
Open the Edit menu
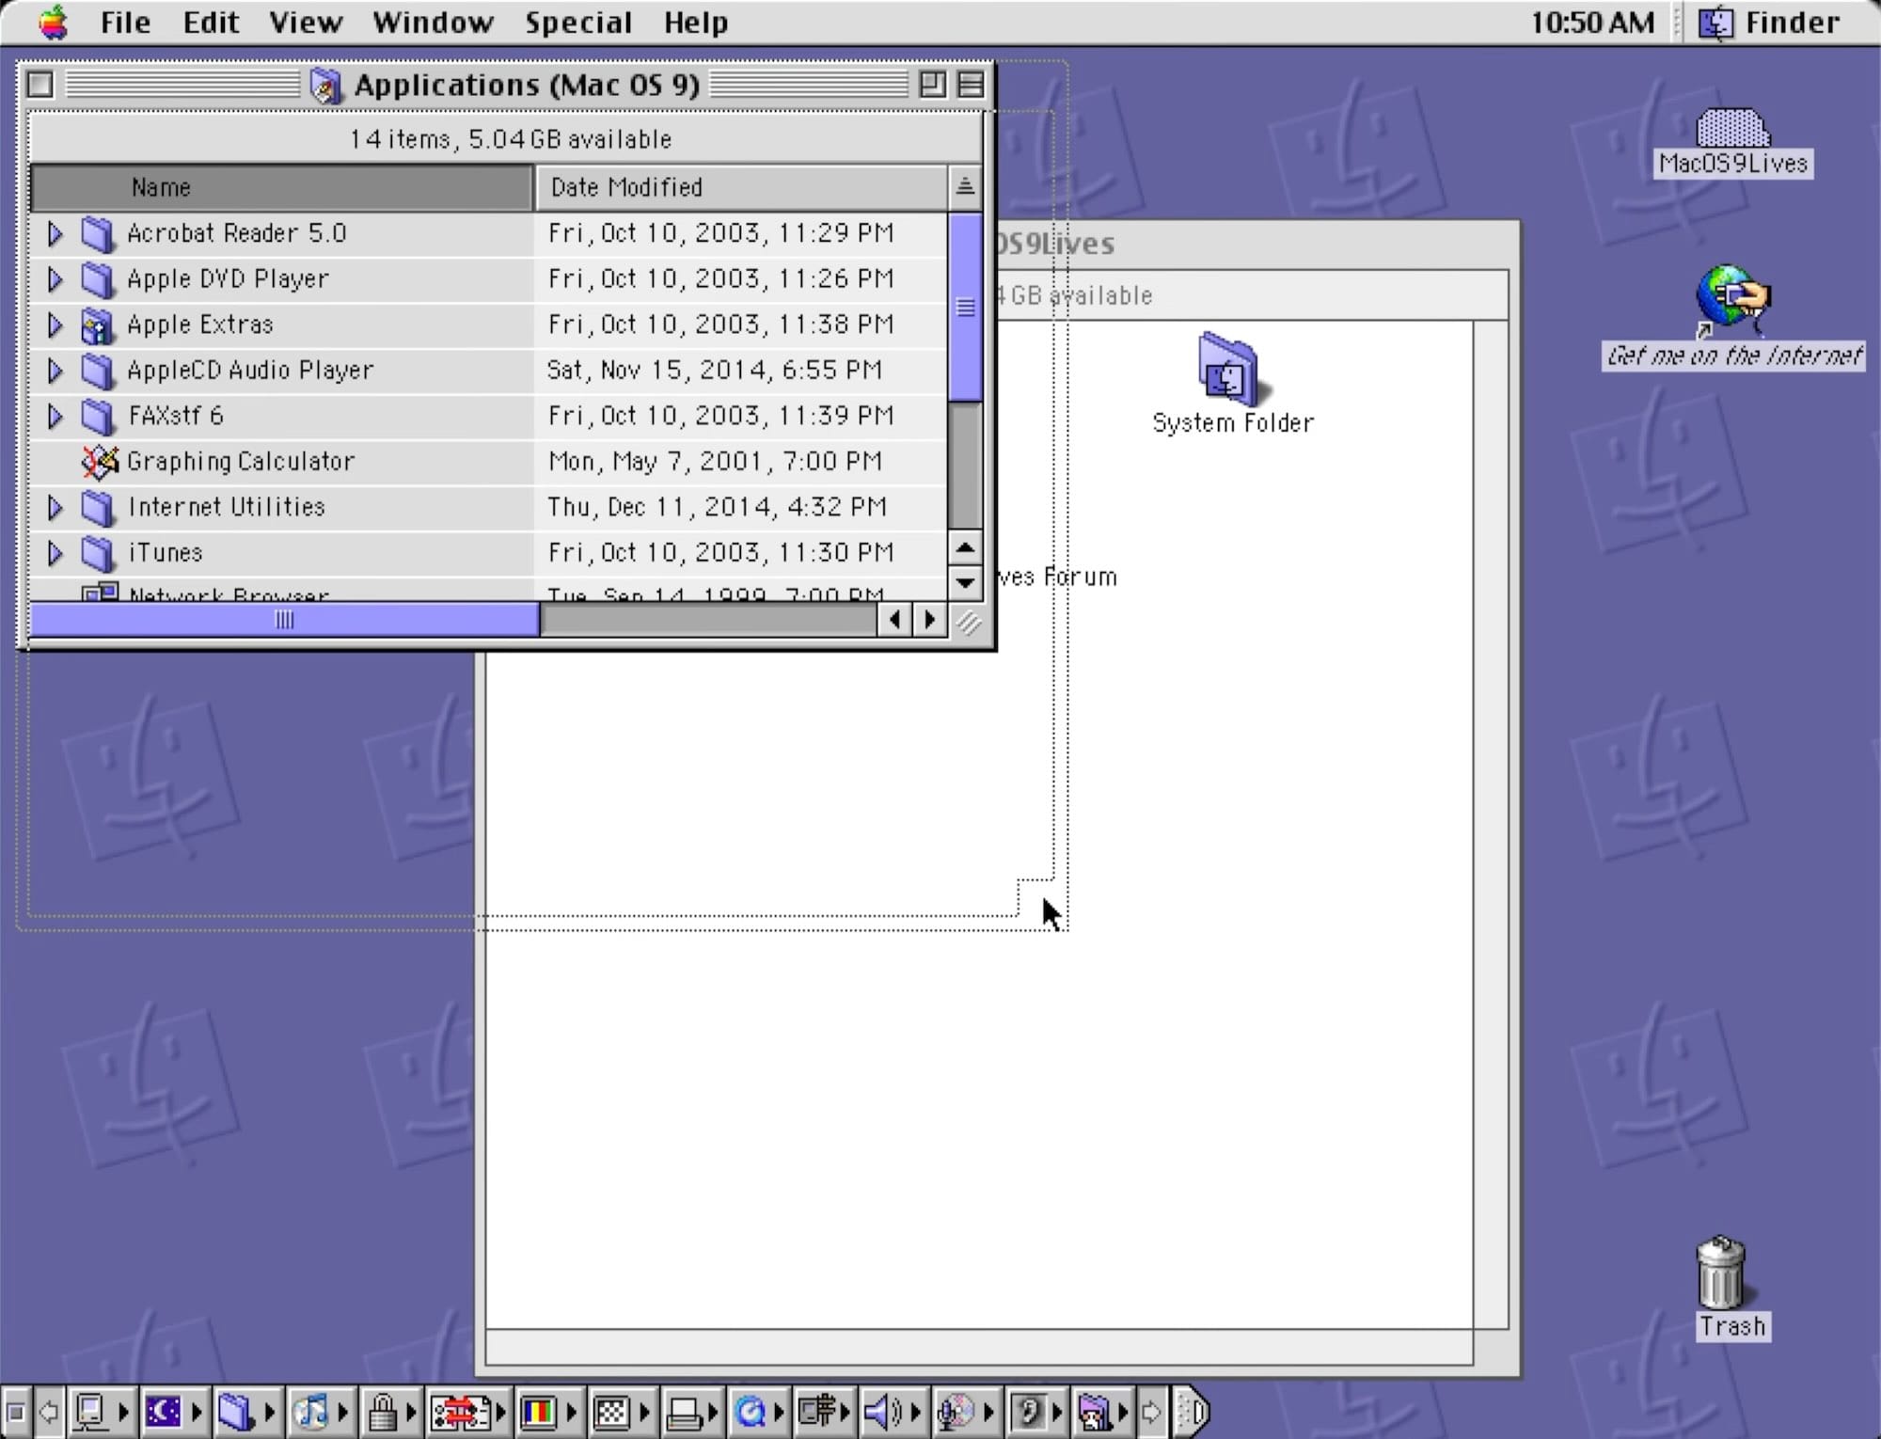click(x=211, y=22)
